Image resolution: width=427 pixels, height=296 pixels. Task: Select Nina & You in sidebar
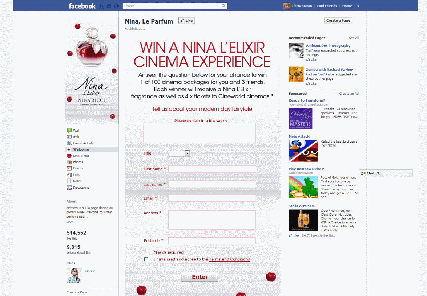81,156
